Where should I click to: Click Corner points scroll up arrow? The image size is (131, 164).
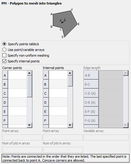pyautogui.click(x=29, y=73)
